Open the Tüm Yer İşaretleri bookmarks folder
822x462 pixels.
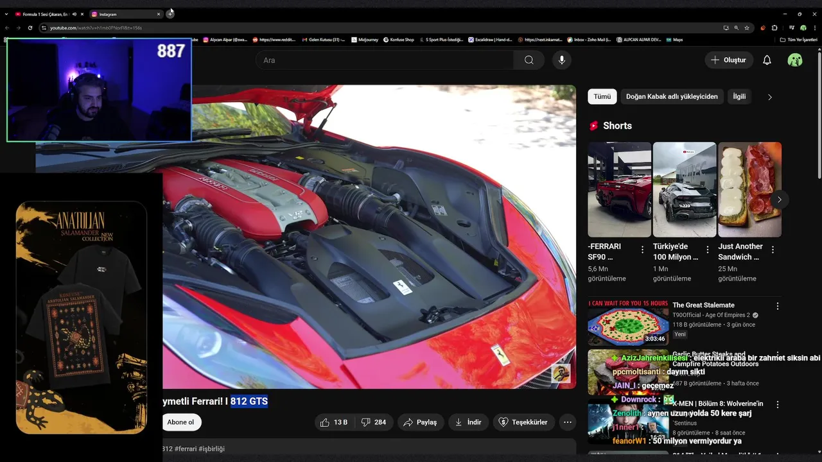pos(798,39)
